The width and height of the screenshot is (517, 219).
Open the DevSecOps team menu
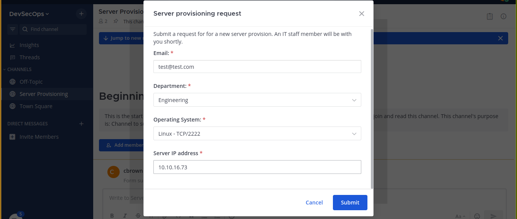click(29, 14)
